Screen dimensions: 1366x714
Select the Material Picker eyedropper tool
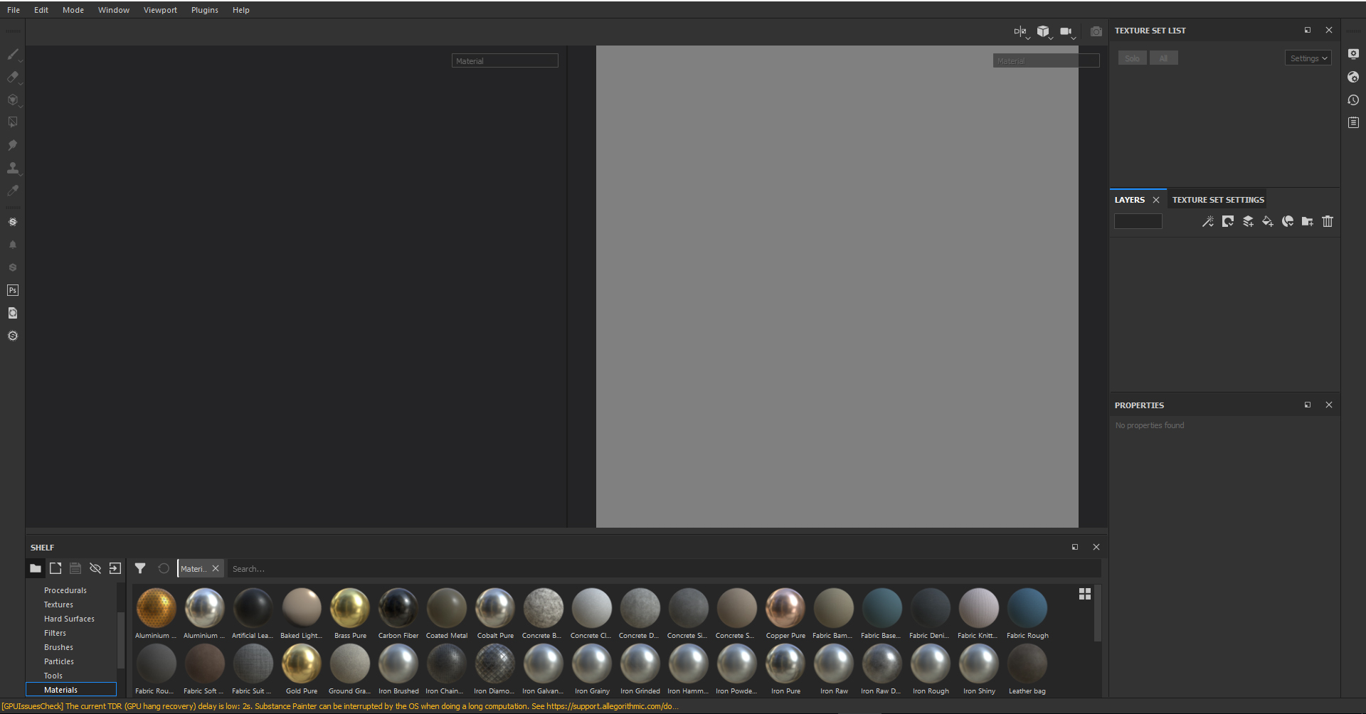[13, 191]
